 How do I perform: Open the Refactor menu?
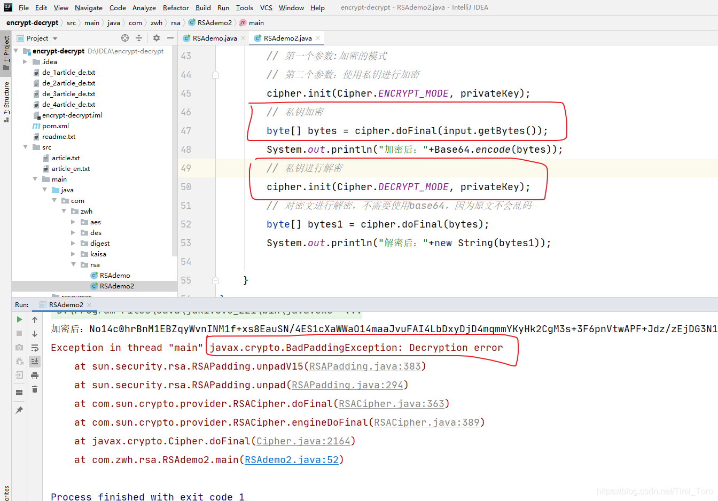point(176,7)
